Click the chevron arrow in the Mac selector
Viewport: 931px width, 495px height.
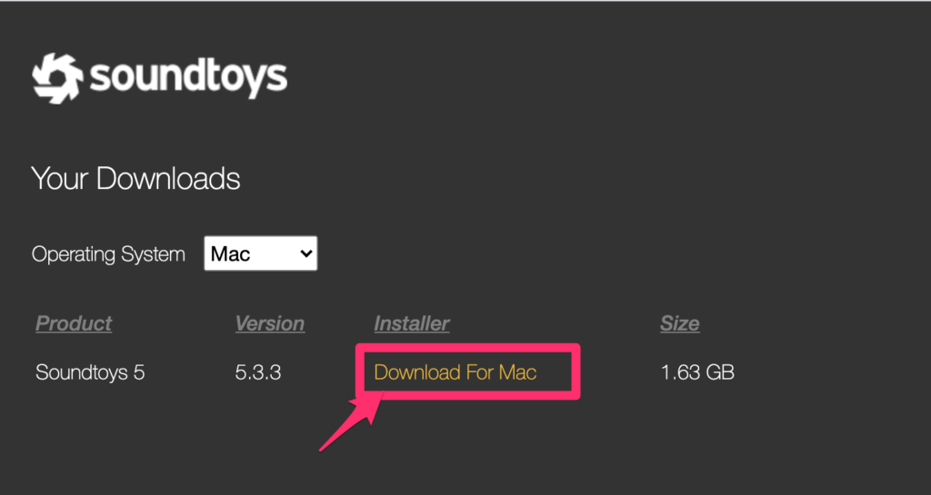(305, 253)
